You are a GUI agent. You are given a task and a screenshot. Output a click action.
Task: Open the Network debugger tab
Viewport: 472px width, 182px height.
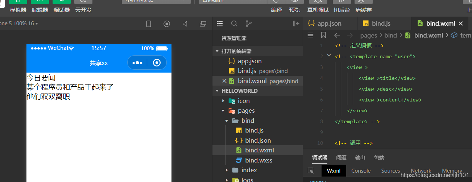tap(421, 171)
